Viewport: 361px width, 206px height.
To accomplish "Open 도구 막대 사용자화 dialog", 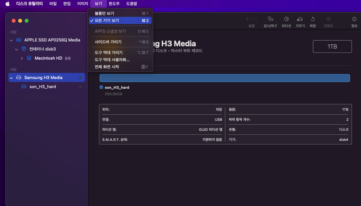I will (x=120, y=60).
